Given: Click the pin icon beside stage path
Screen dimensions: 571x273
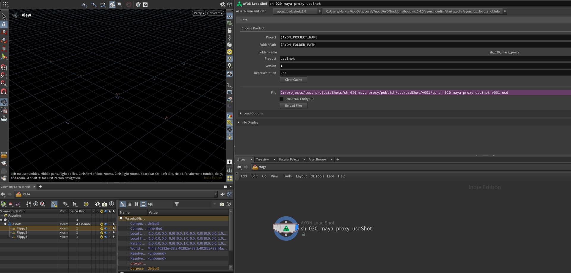Looking at the screenshot, I should [223, 194].
